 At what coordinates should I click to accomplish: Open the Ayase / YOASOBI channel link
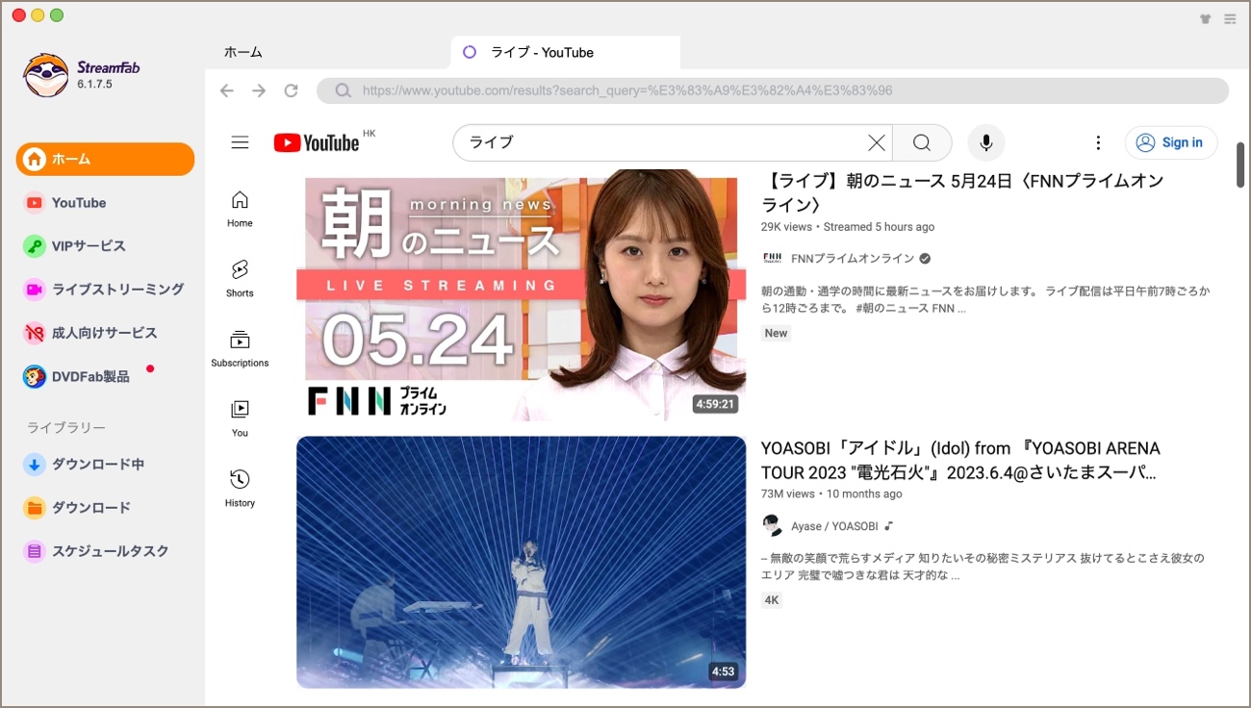[x=834, y=526]
